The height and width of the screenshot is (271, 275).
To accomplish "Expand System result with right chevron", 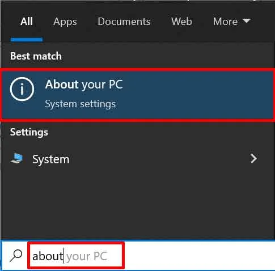I will 253,159.
